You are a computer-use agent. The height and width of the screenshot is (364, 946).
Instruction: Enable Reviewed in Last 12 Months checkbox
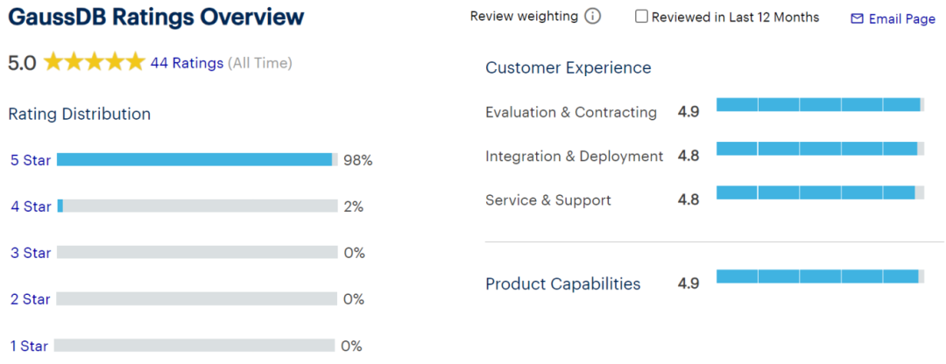(642, 17)
